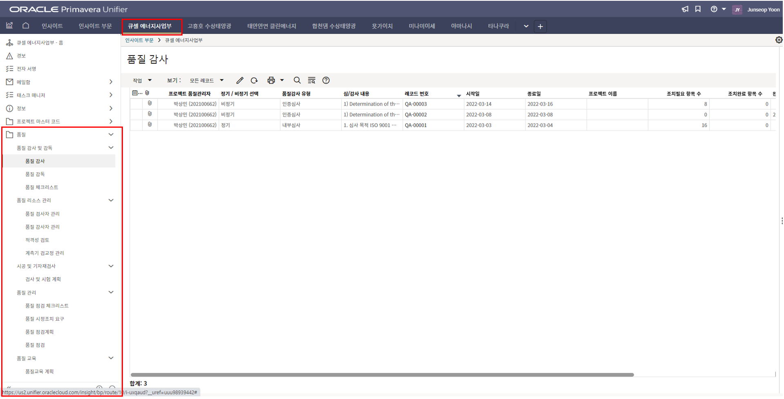Viewport: 784px width, 399px height.
Task: Switch to the 고흥호 수상태양광 tab
Action: coord(209,26)
